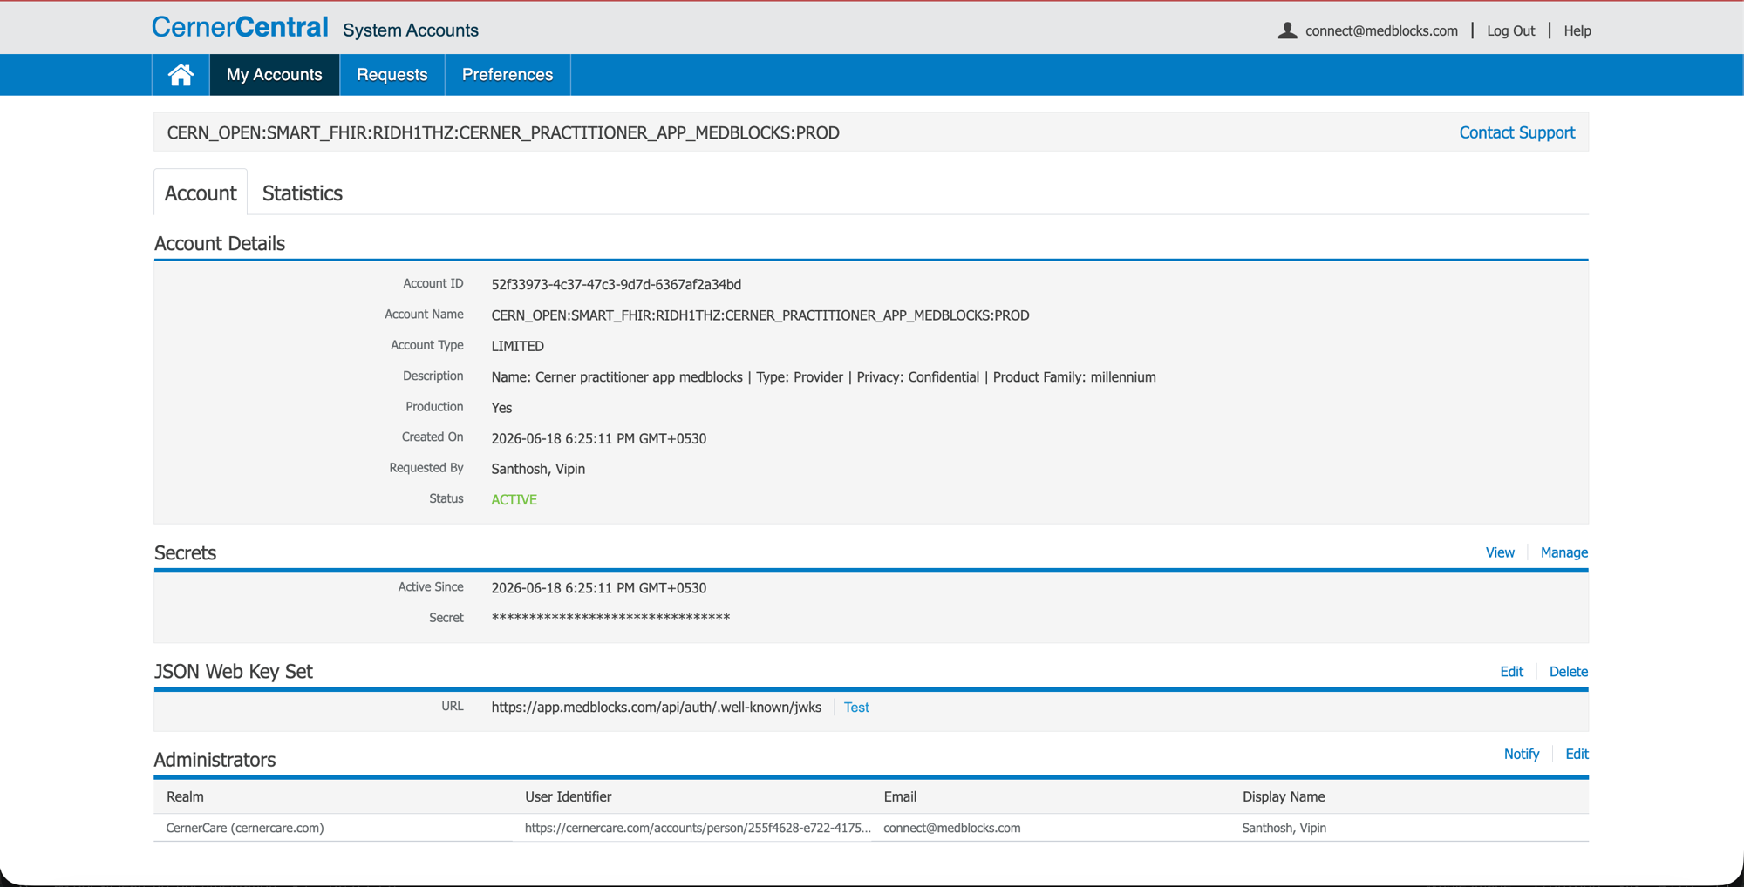Click the Administrators section heading

(215, 760)
